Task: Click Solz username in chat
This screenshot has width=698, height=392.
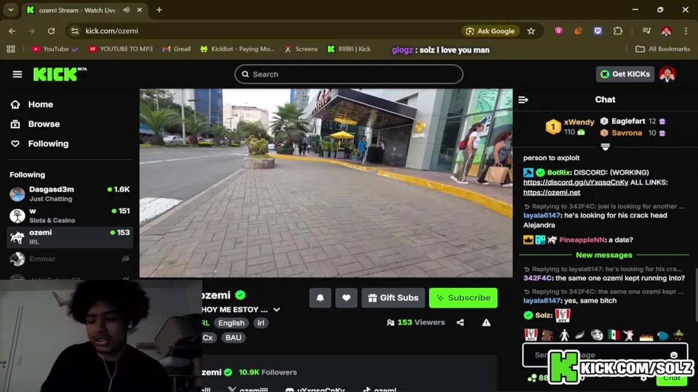Action: (x=544, y=315)
